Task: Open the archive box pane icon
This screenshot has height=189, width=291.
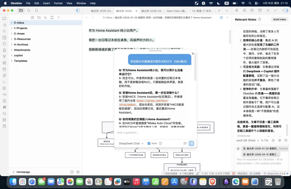Action: click(x=260, y=10)
